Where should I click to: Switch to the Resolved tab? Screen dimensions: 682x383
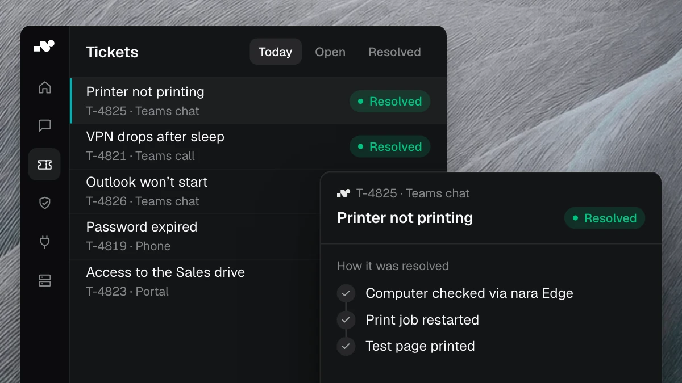click(x=394, y=52)
